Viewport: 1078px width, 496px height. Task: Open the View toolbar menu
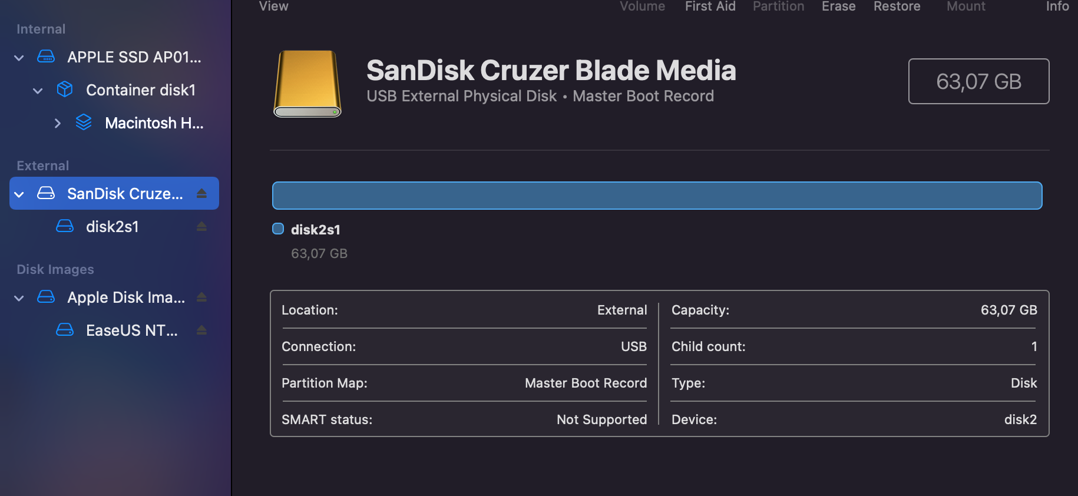click(x=274, y=6)
